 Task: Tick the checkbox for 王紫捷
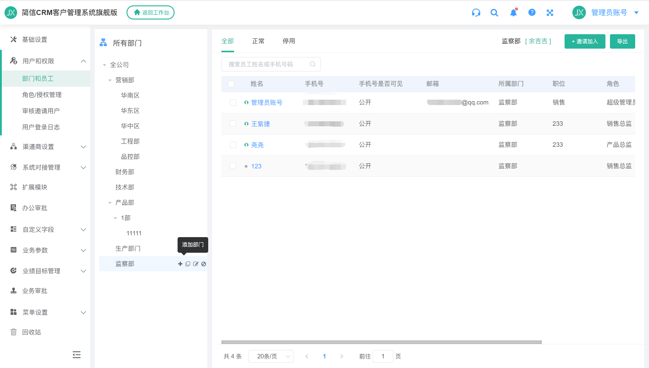(x=233, y=124)
